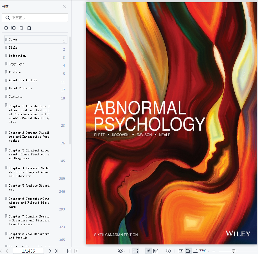Click the bookmark search field
The height and width of the screenshot is (254, 258).
point(35,18)
